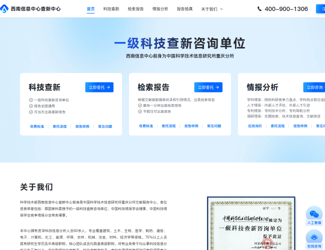Click the 400-900-1306 phone number
325x250 pixels.
[x=286, y=9]
